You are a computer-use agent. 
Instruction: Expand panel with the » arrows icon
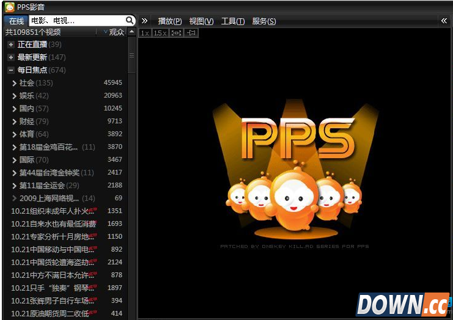pos(144,21)
